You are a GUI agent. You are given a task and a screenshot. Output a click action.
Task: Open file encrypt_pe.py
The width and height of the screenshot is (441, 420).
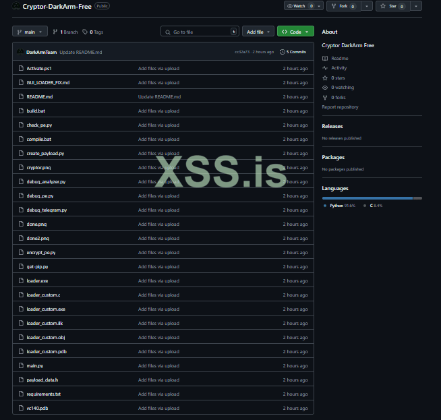tap(41, 252)
